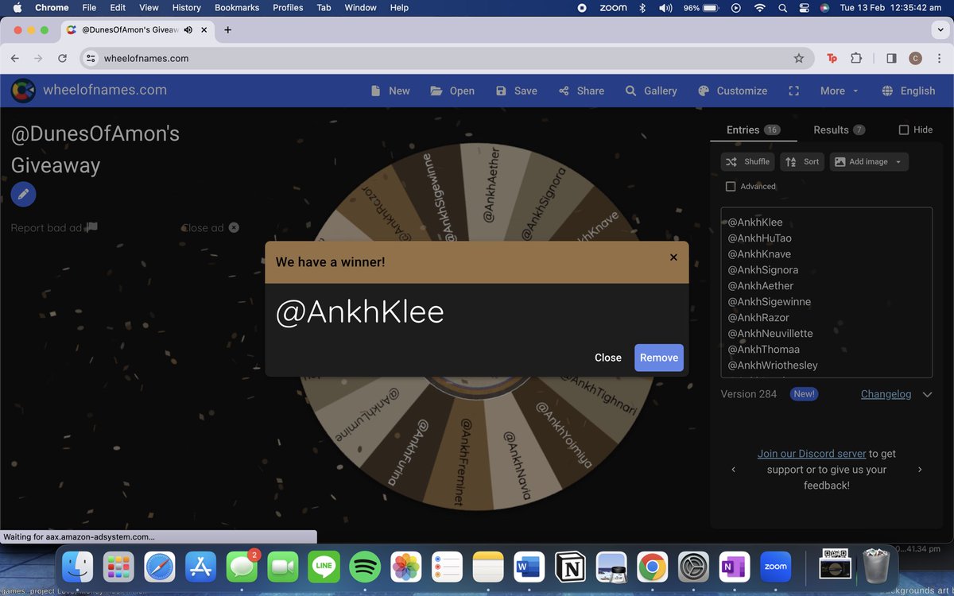The image size is (954, 596).
Task: Close the winner dialog with the X
Action: 673,257
